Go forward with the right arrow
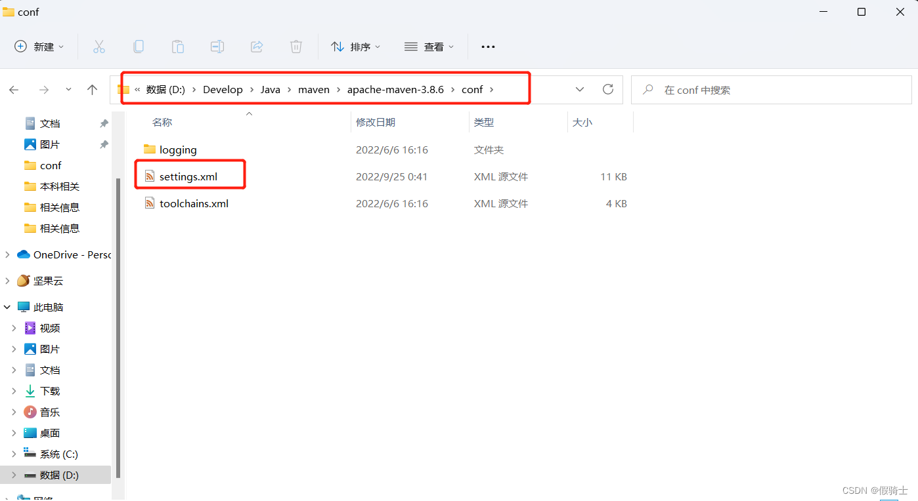918x501 pixels. [x=43, y=90]
